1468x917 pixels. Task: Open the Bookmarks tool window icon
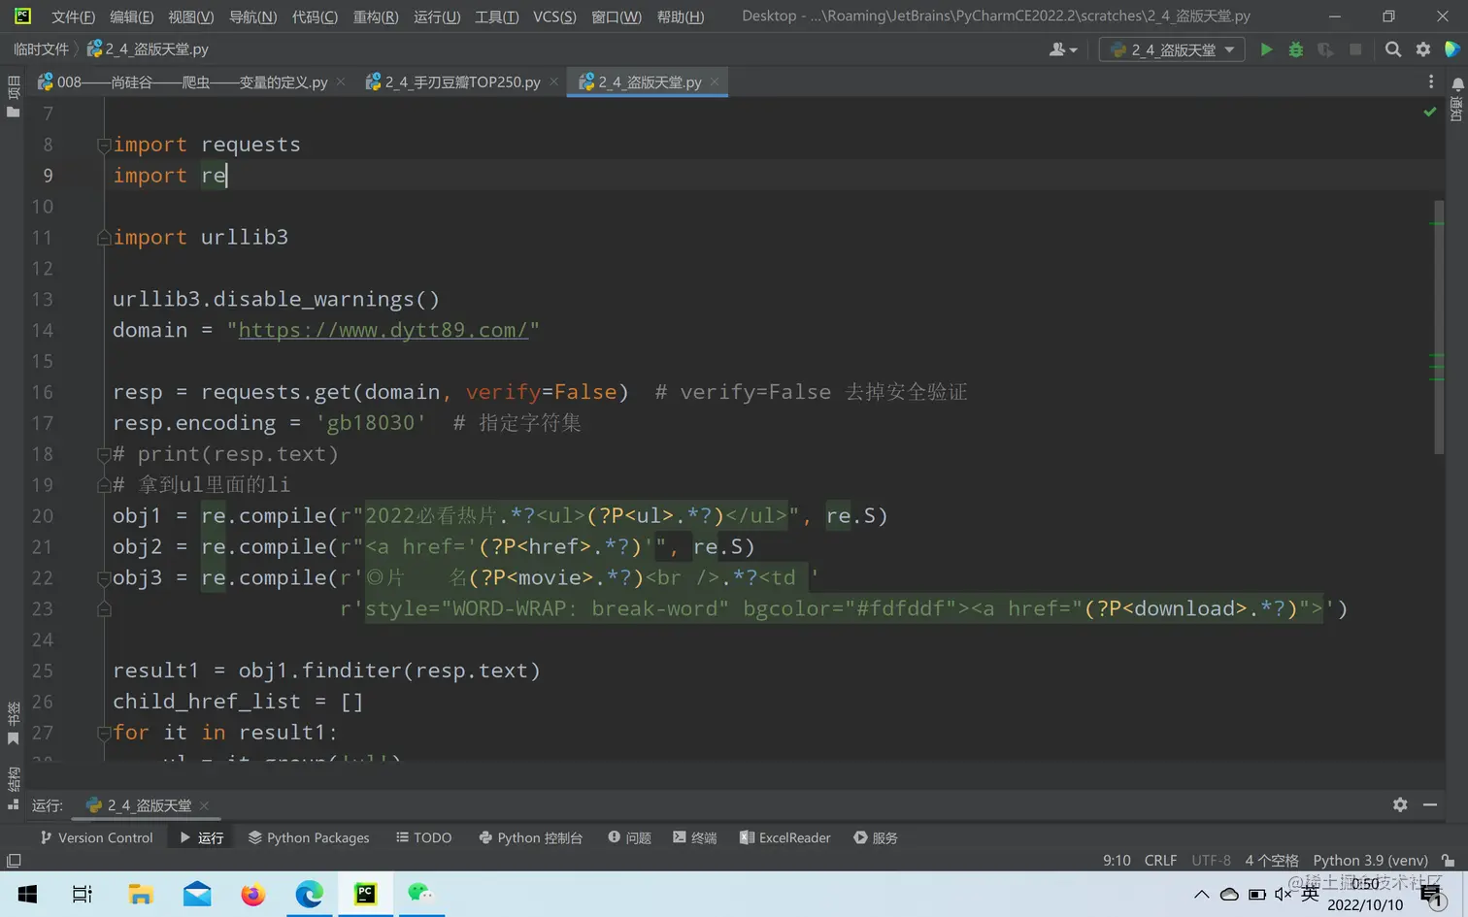(x=13, y=738)
